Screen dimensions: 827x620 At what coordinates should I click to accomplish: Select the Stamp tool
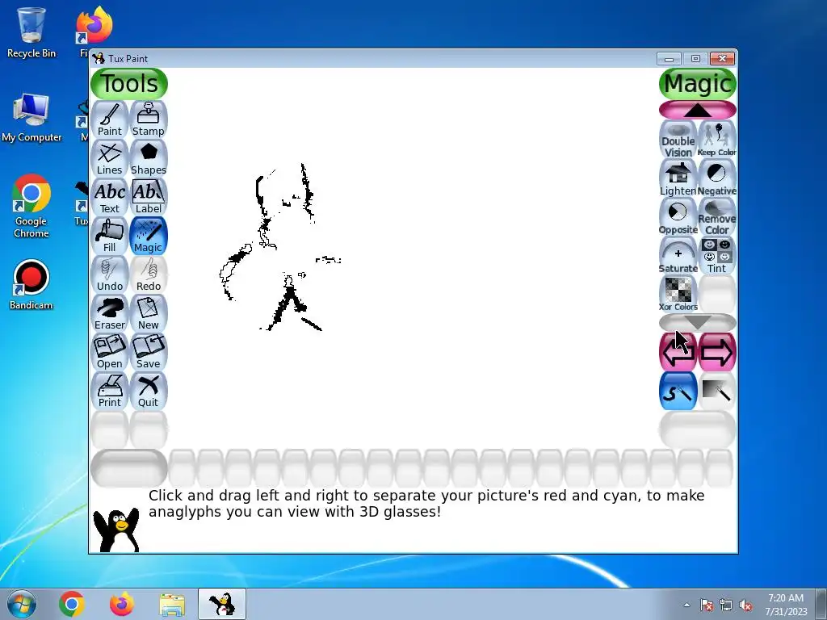(149, 119)
